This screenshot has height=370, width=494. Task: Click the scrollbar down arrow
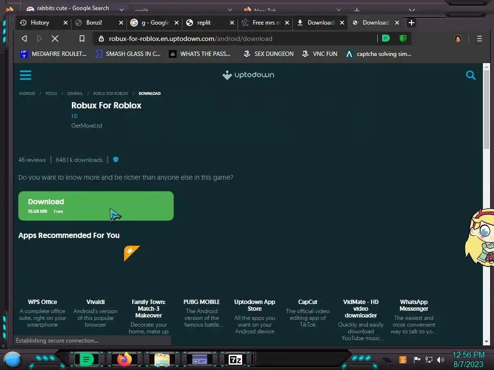point(486,342)
